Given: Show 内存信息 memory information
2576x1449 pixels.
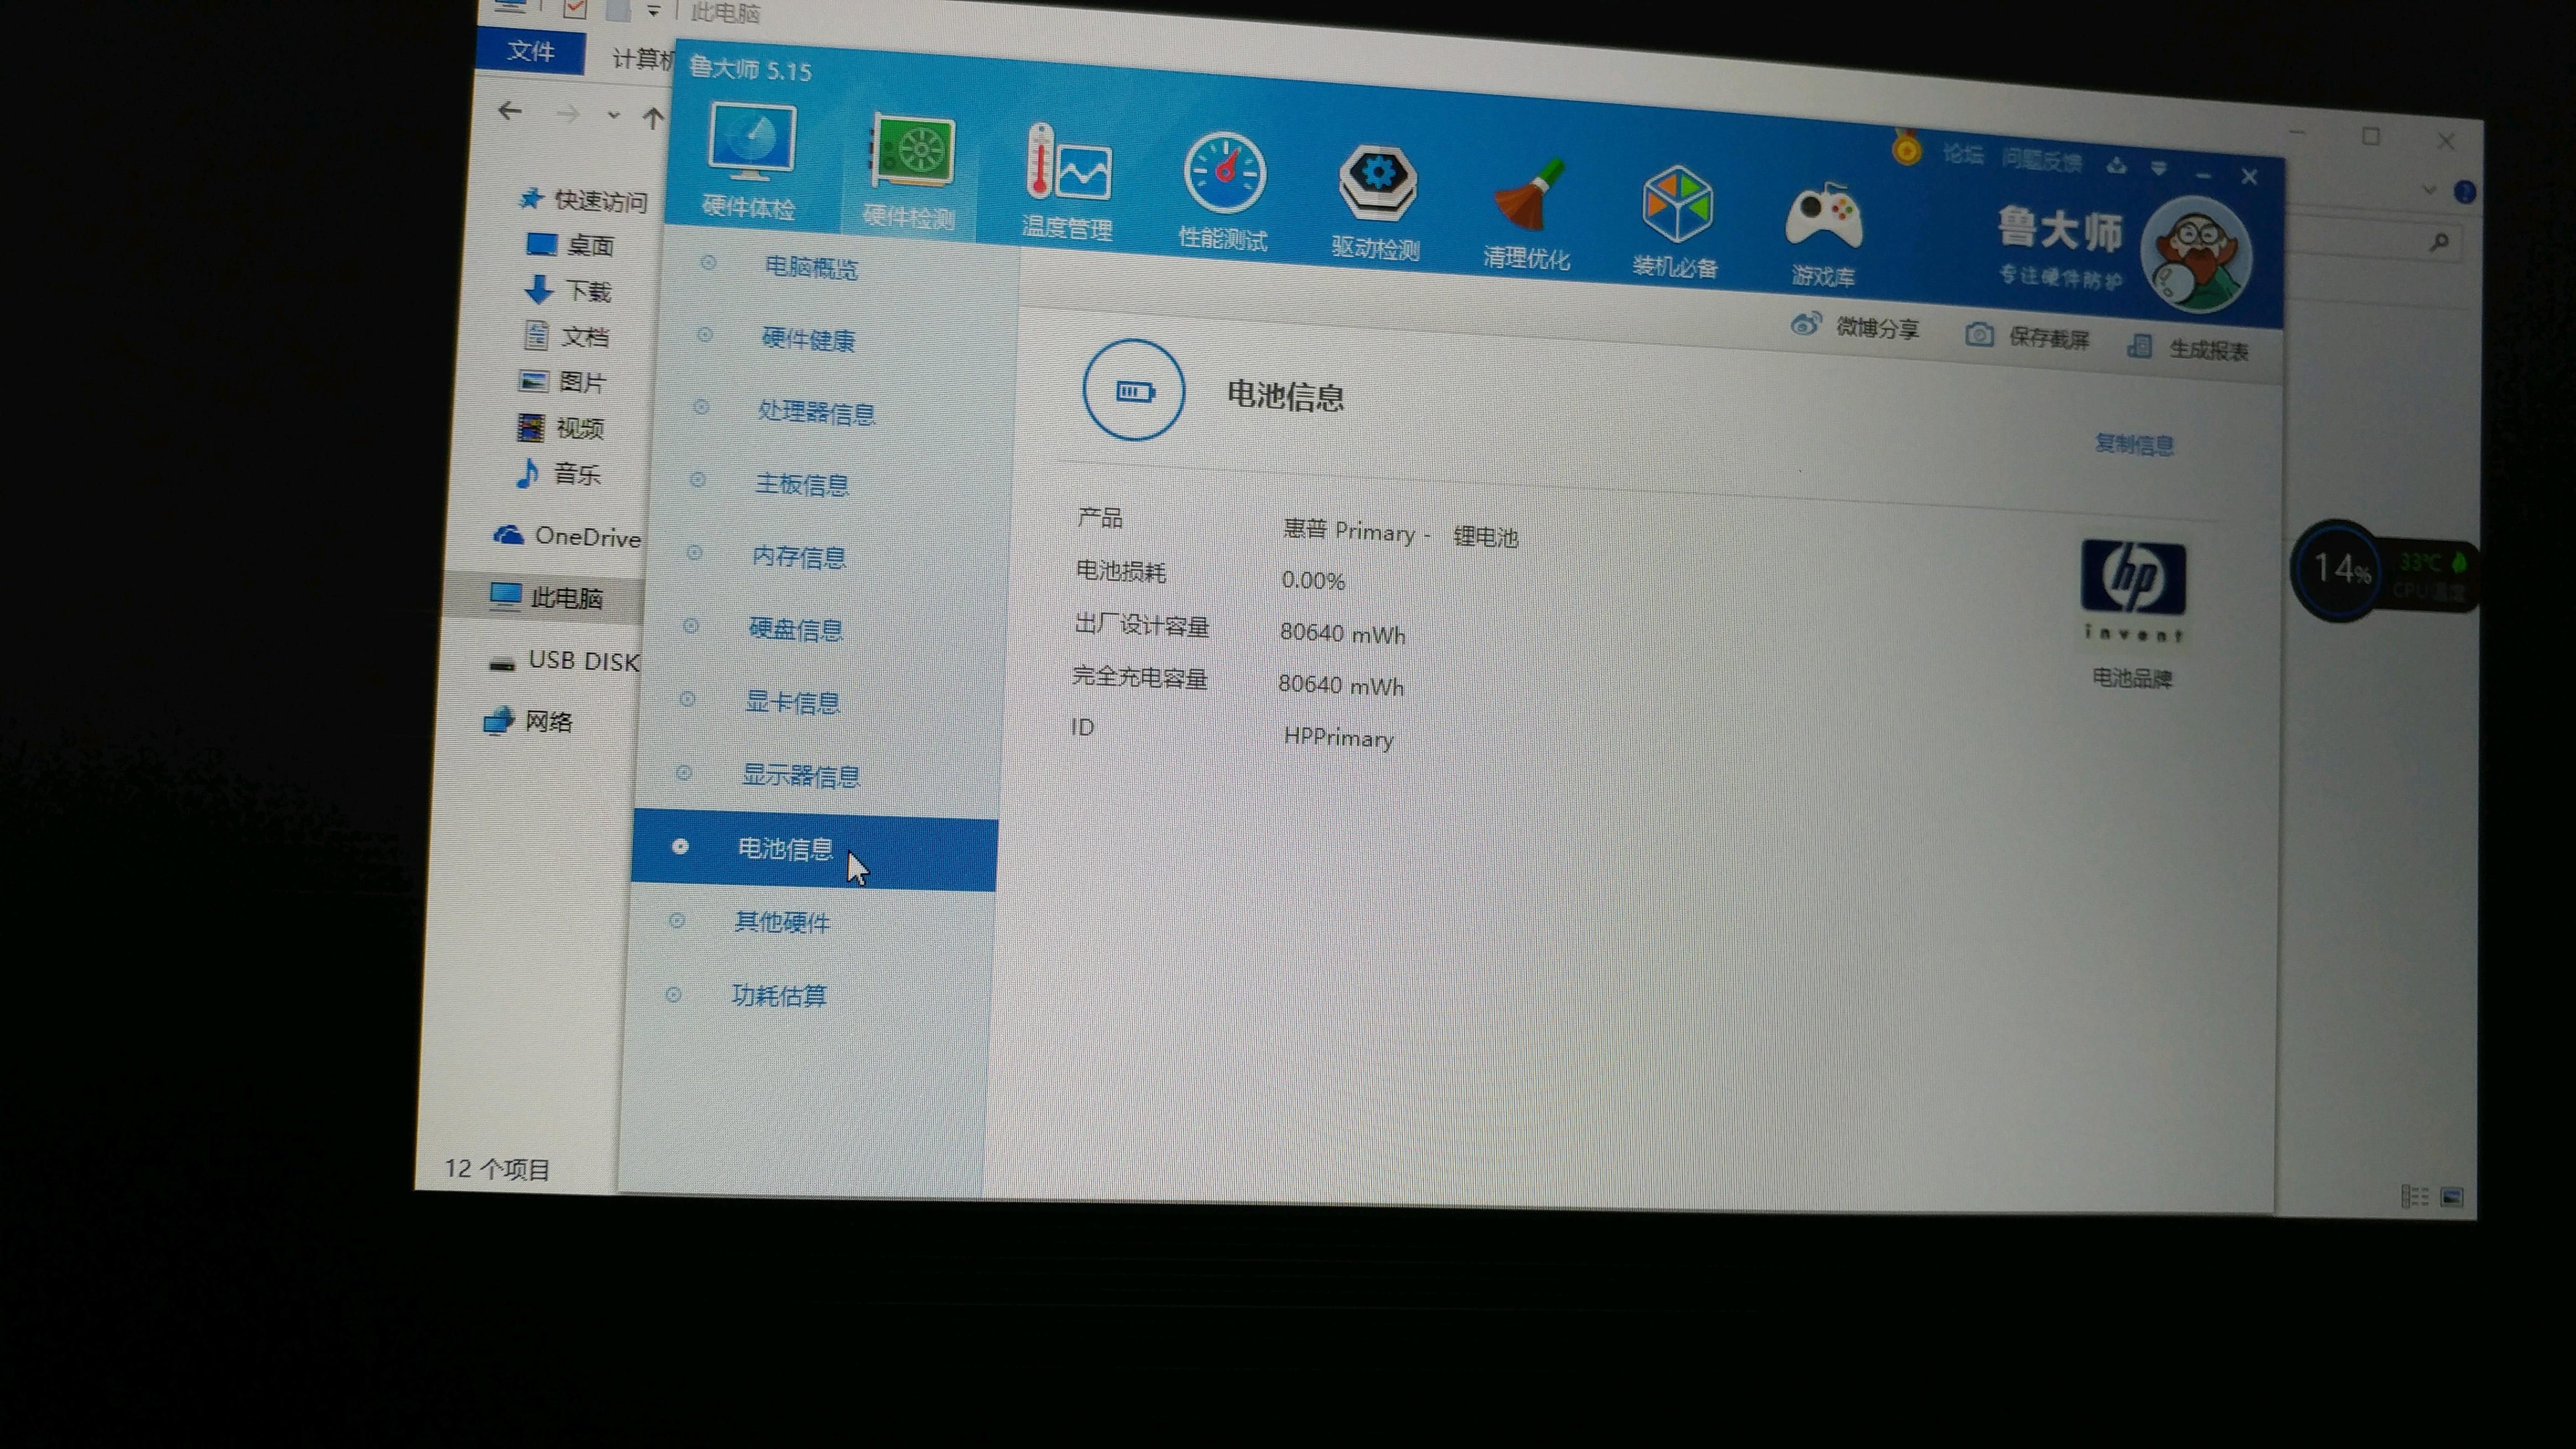Looking at the screenshot, I should [x=799, y=556].
